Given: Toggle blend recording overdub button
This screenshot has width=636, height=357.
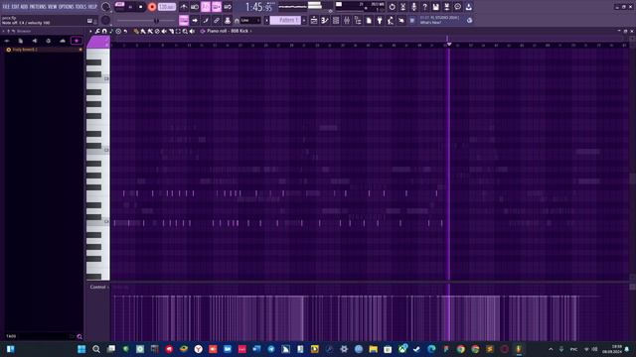Looking at the screenshot, I should point(217,7).
